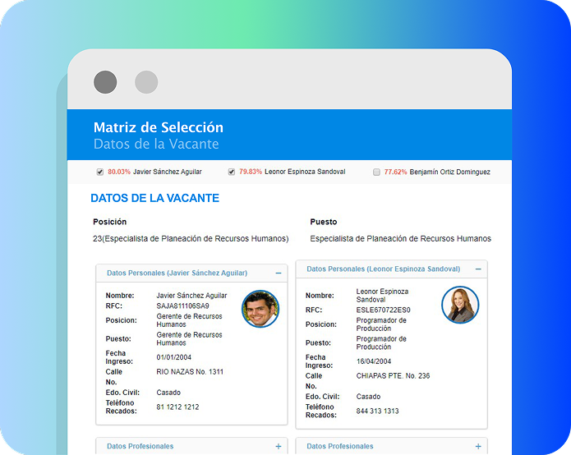Collapse Javier's Datos Personales panel with minus icon
The width and height of the screenshot is (571, 455).
[279, 273]
